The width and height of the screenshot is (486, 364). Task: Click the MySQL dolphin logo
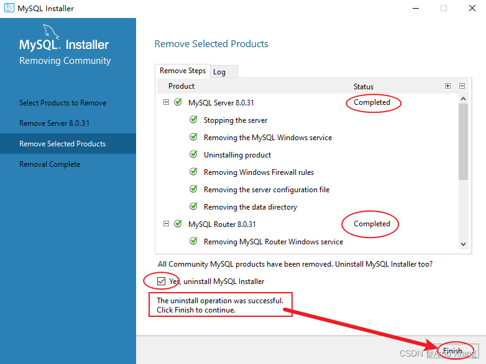pyautogui.click(x=50, y=32)
